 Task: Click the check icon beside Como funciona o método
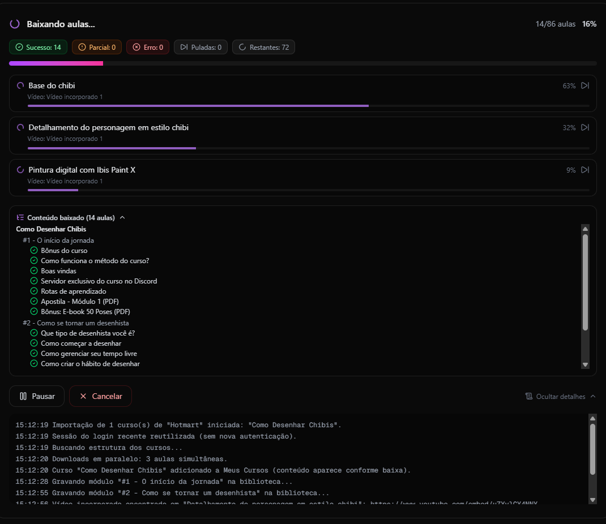34,260
